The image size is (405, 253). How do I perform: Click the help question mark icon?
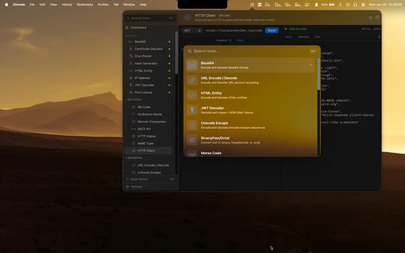(x=377, y=17)
